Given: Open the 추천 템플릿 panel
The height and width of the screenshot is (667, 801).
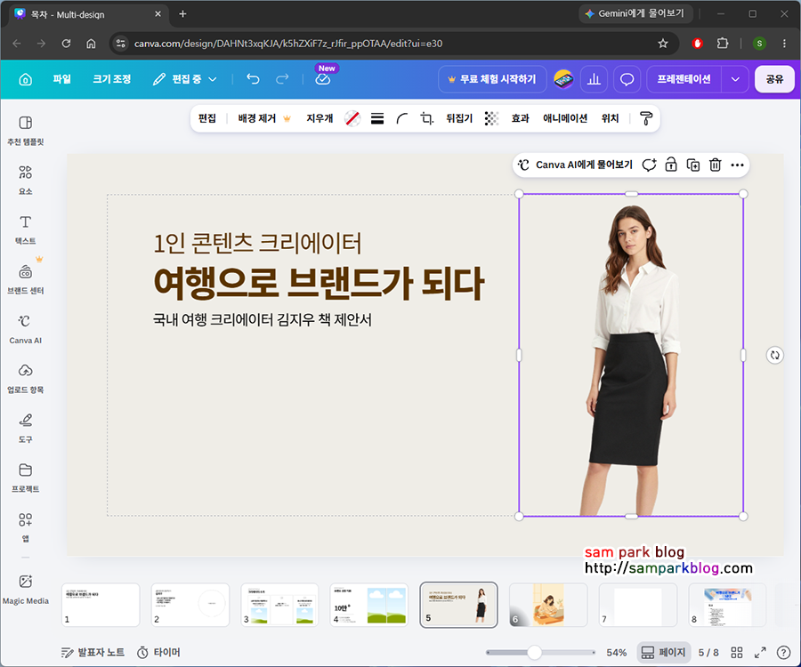Looking at the screenshot, I should 26,131.
